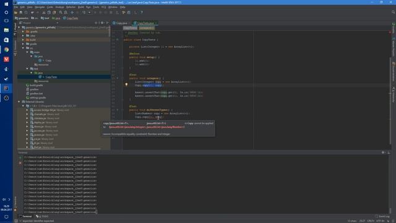The width and height of the screenshot is (396, 223).
Task: Click the project tree horizontal scrollbar
Action: click(59, 149)
